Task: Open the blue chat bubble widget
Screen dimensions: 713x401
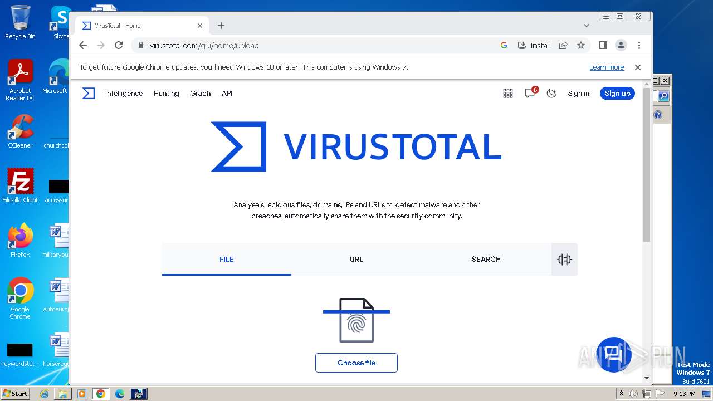Action: pyautogui.click(x=613, y=354)
